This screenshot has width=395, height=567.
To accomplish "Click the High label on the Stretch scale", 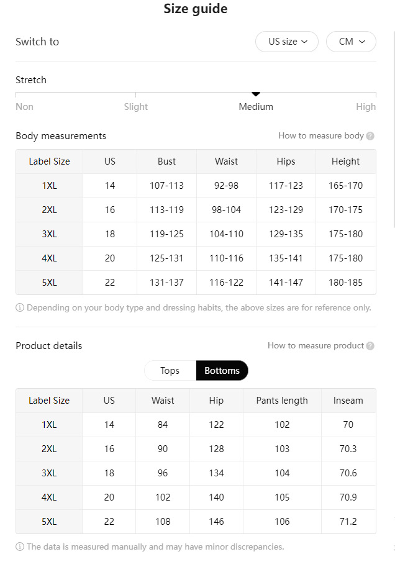I will click(x=366, y=107).
